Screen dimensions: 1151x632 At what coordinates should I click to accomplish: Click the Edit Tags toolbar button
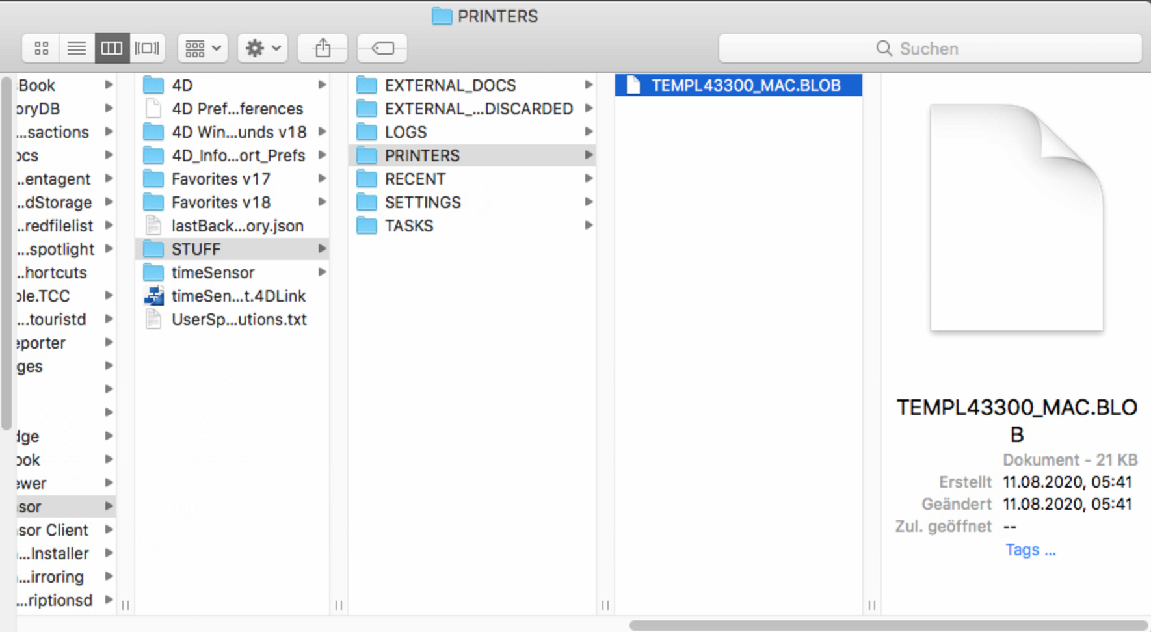[382, 48]
